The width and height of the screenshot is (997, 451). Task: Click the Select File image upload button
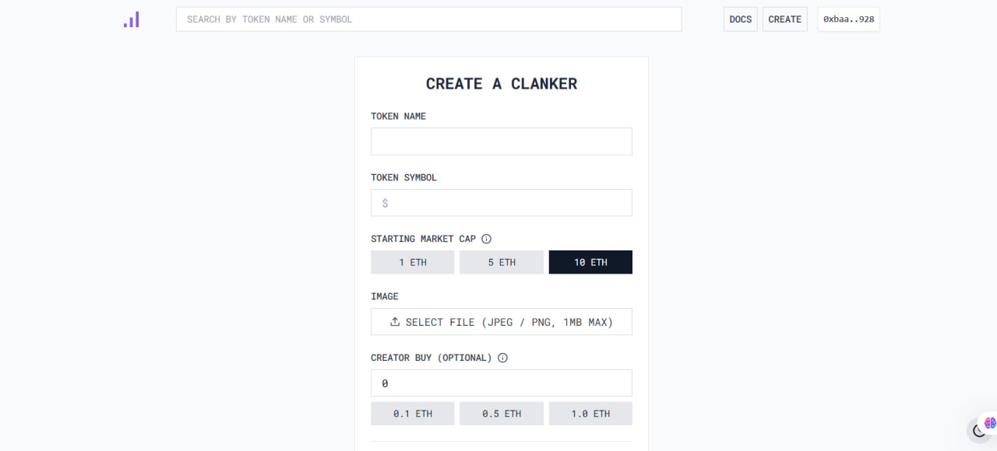pyautogui.click(x=502, y=322)
